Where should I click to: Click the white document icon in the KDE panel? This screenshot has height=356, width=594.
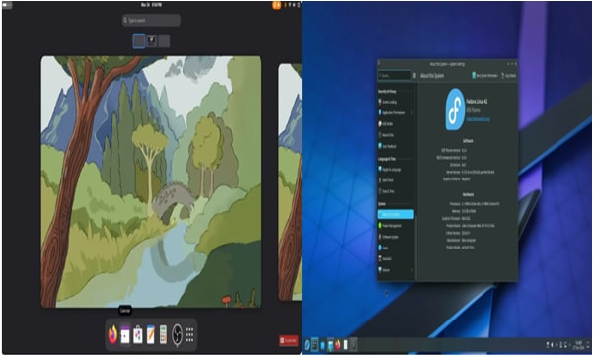click(x=346, y=345)
